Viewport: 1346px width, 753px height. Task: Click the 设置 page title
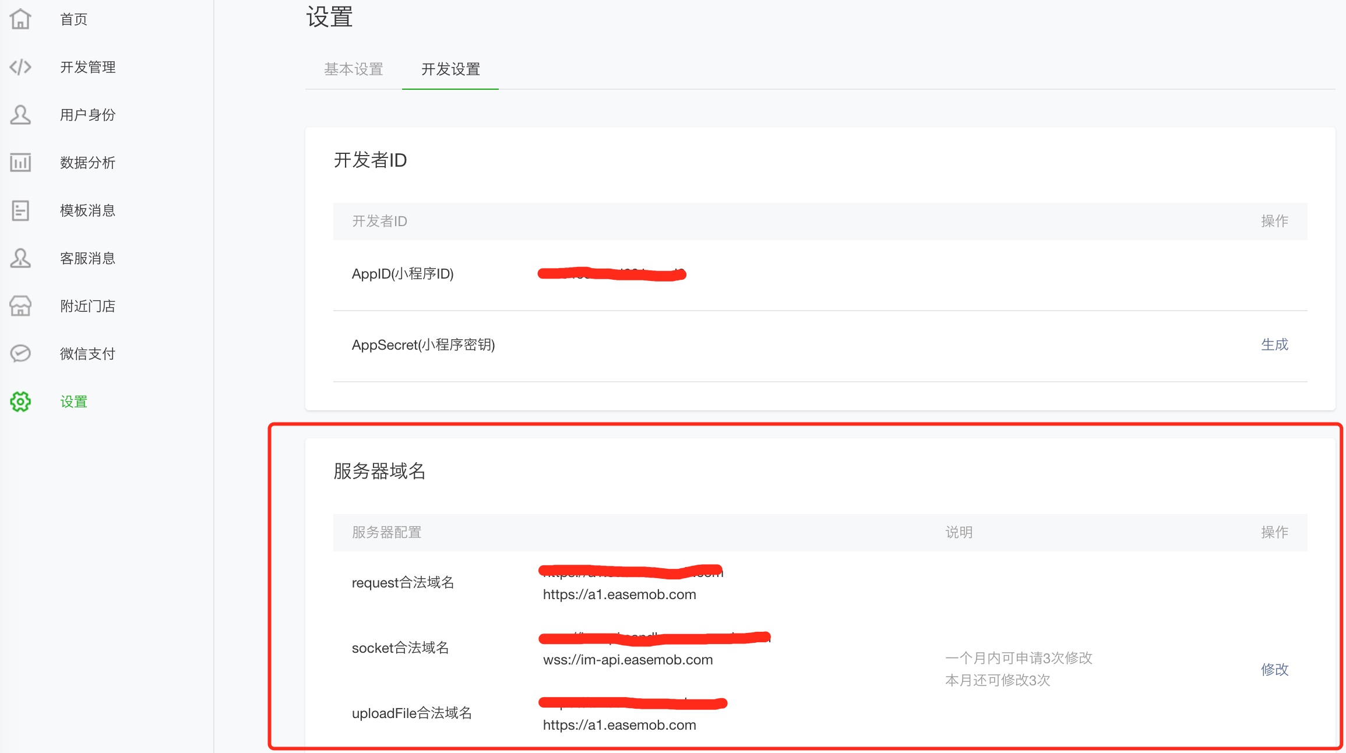329,17
